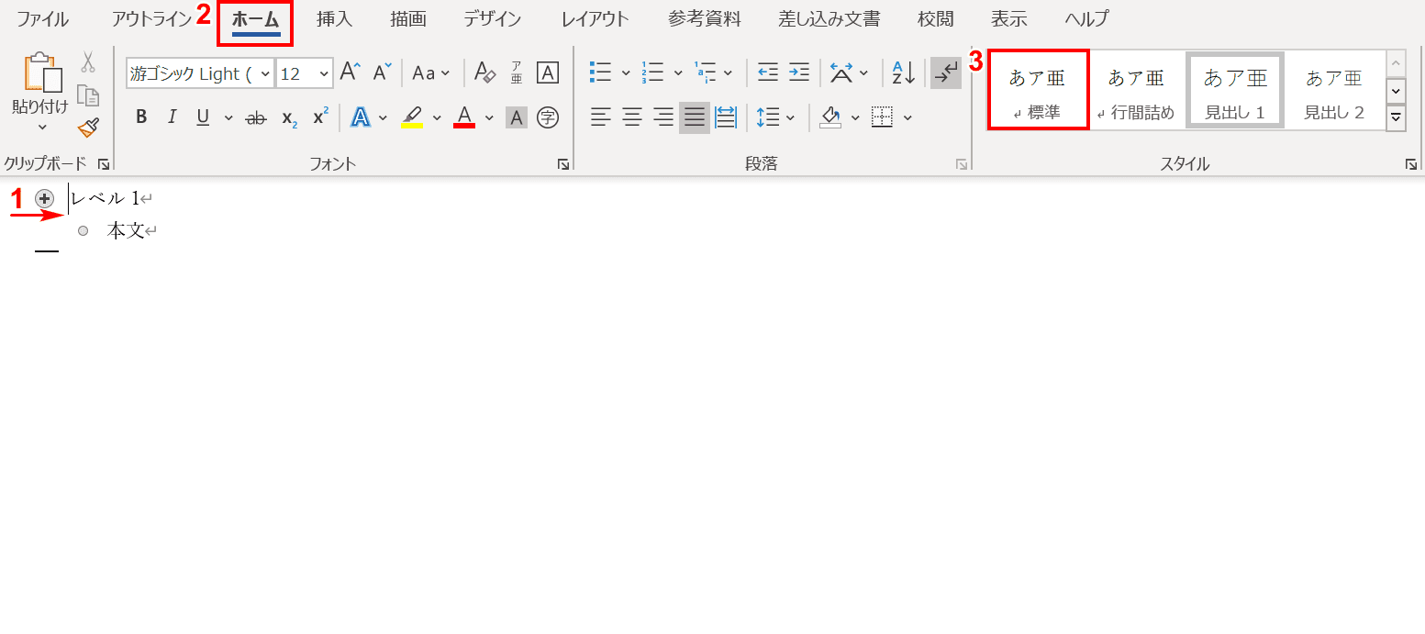Image resolution: width=1425 pixels, height=634 pixels.
Task: Apply bullet list formatting
Action: click(x=601, y=72)
